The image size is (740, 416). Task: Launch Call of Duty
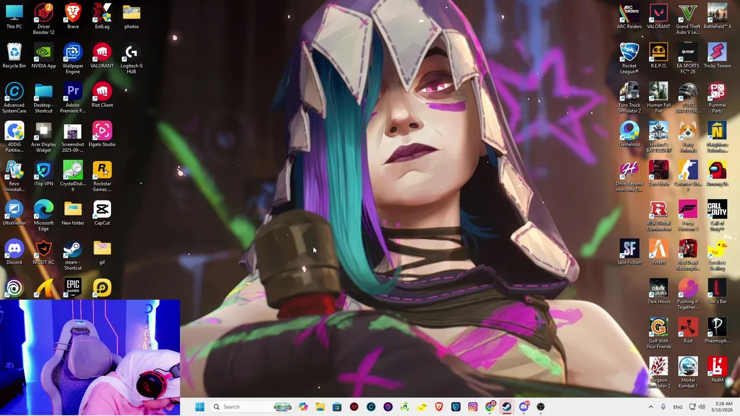pyautogui.click(x=717, y=216)
